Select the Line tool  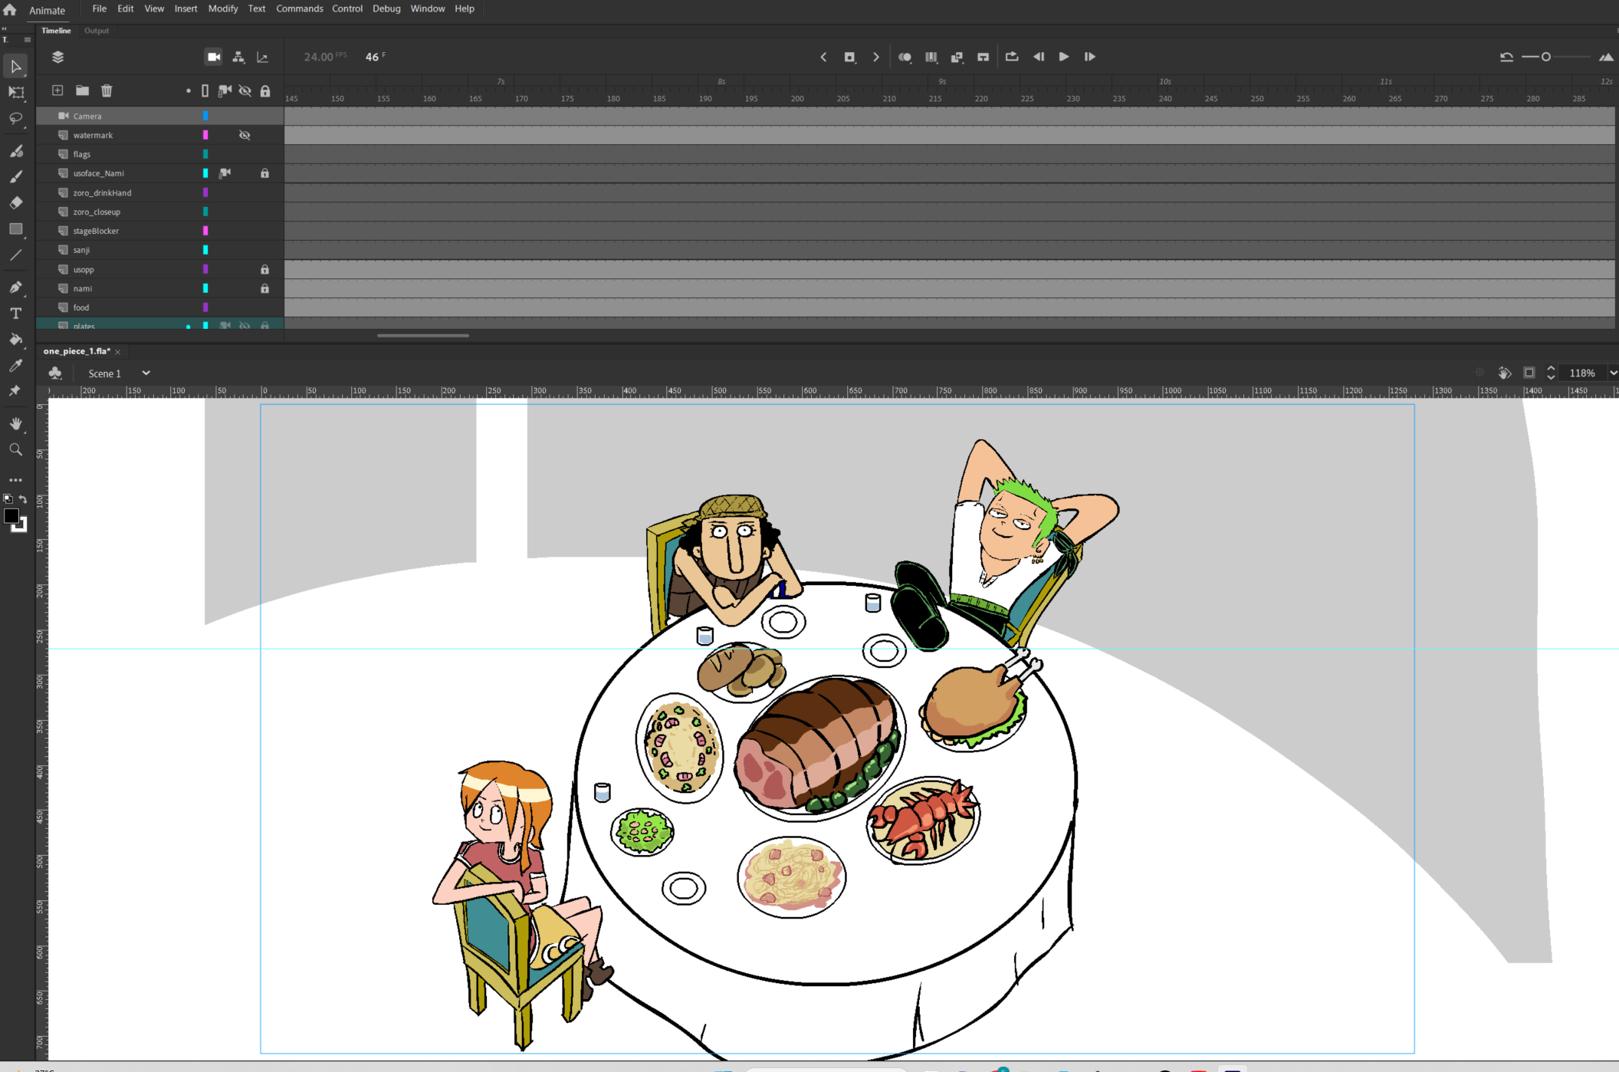(15, 255)
